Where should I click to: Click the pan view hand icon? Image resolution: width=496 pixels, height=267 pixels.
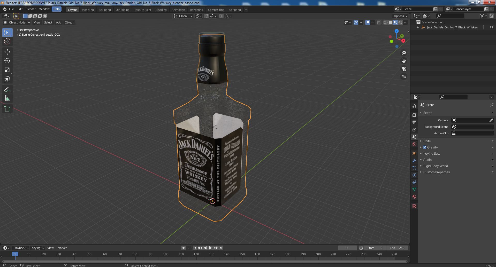pyautogui.click(x=403, y=61)
